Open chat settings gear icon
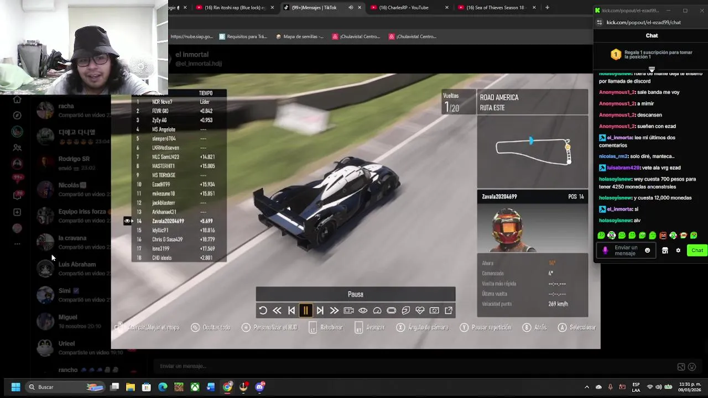 point(678,250)
